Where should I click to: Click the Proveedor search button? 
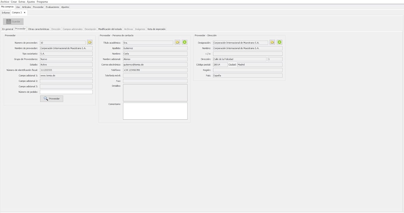click(x=52, y=99)
